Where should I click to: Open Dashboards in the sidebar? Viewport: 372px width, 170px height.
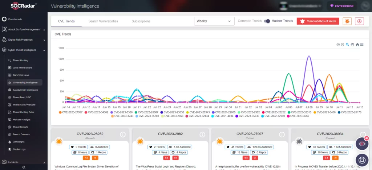pos(15,19)
